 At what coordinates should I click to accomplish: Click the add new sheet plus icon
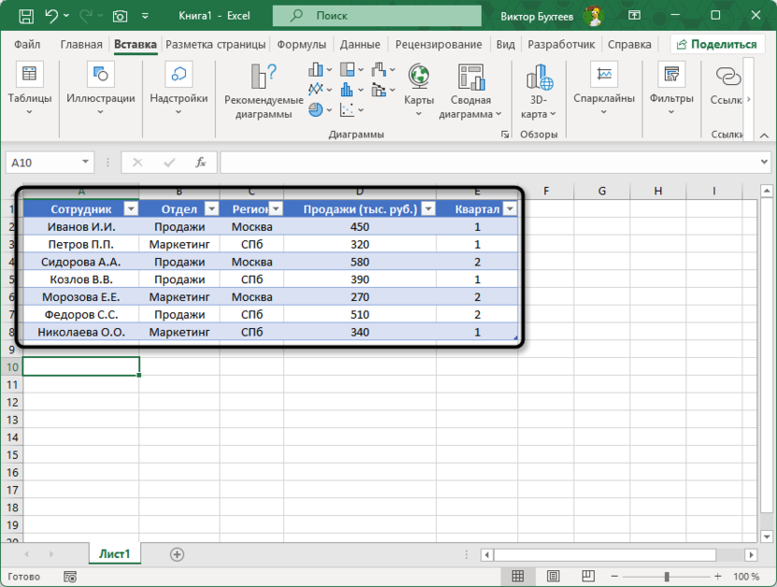click(177, 554)
